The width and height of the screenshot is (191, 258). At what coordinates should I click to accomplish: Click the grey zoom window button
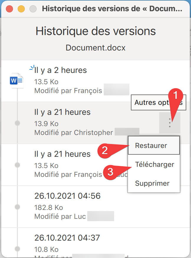(33, 9)
